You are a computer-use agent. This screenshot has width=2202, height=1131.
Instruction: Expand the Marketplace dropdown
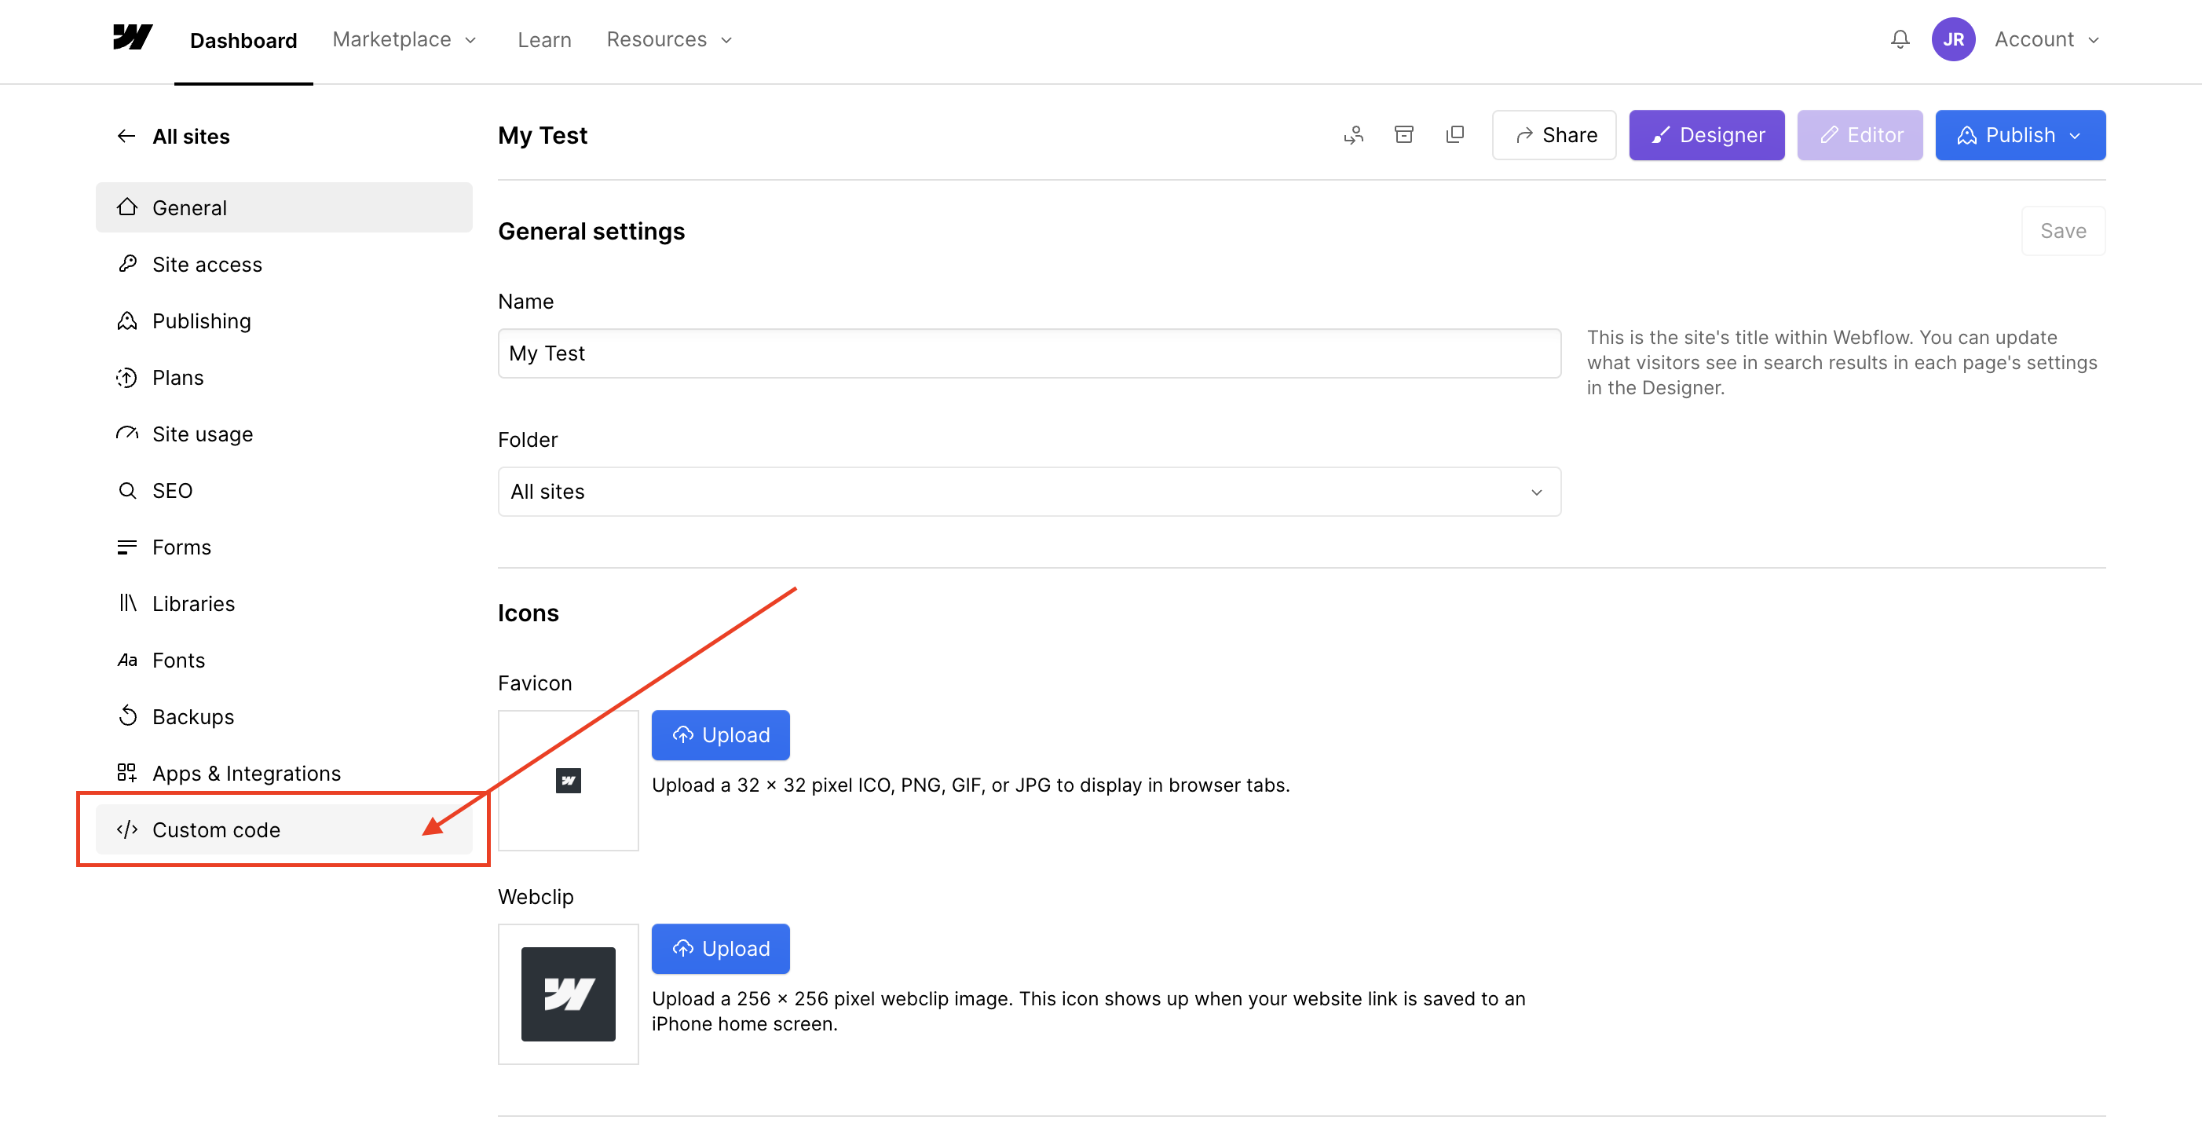(x=404, y=39)
